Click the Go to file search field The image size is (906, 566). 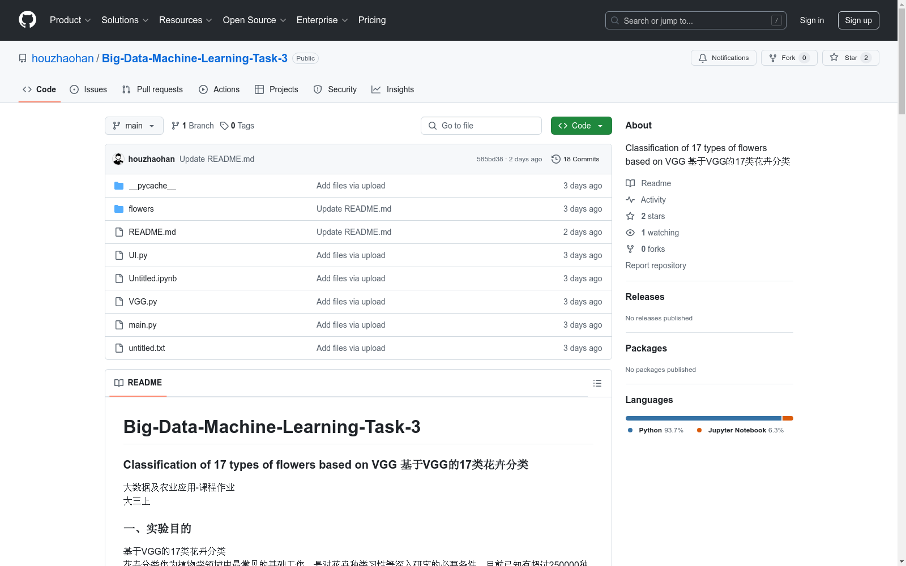pyautogui.click(x=481, y=126)
